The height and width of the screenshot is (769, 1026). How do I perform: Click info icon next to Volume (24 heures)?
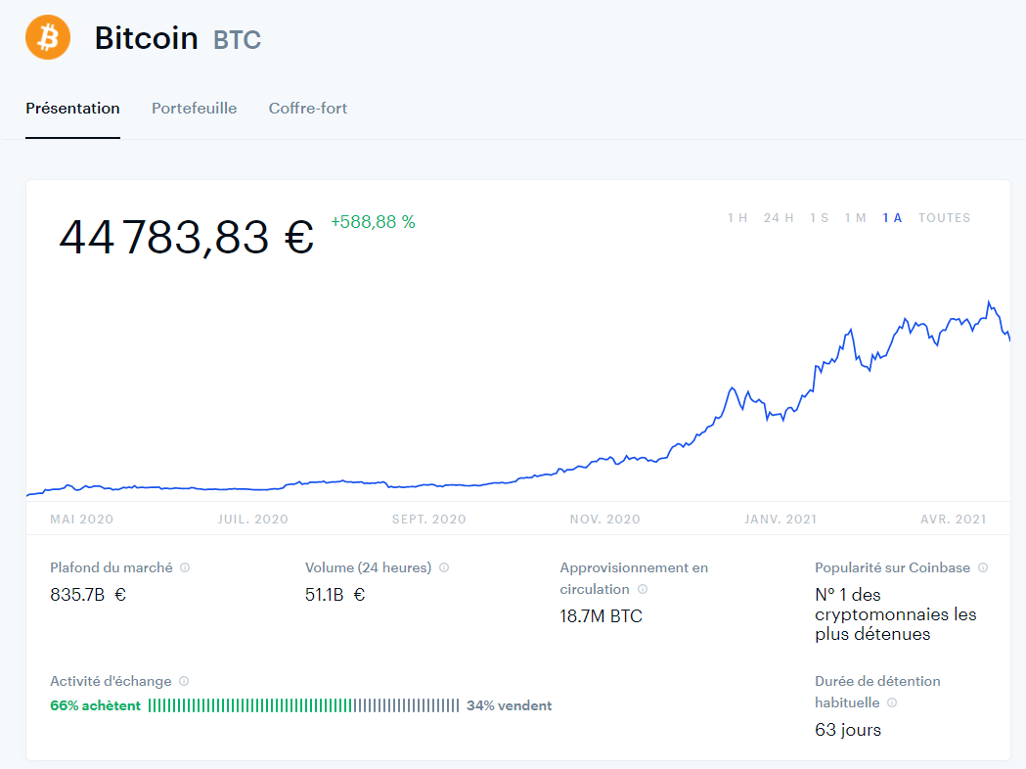[444, 567]
